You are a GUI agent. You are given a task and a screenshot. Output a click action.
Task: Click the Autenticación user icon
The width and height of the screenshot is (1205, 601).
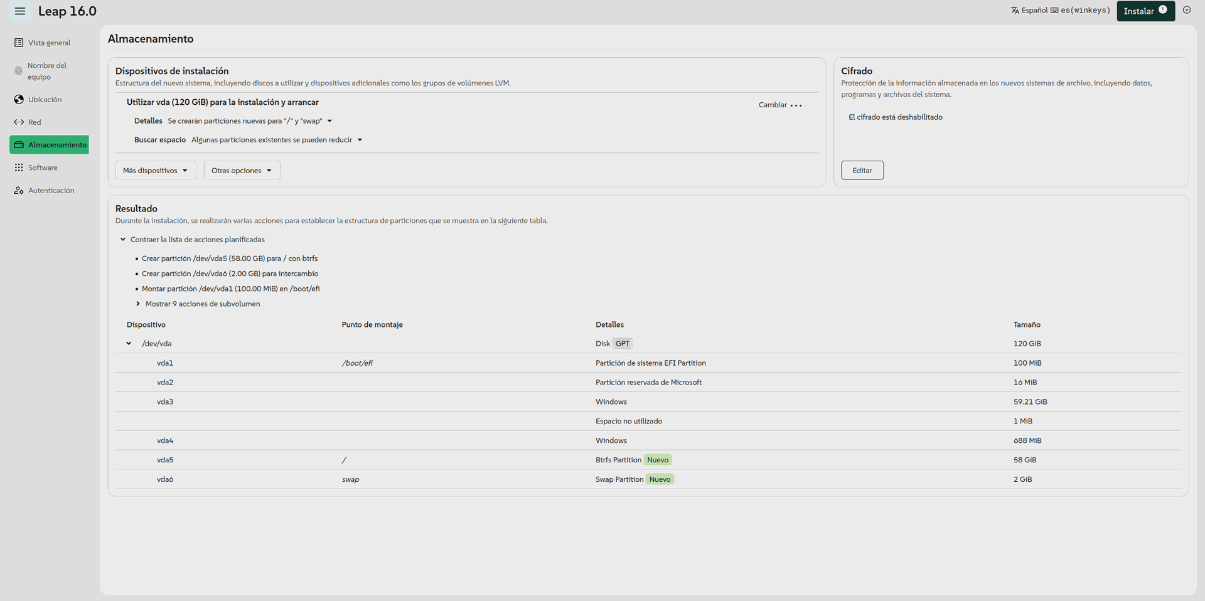(x=19, y=190)
